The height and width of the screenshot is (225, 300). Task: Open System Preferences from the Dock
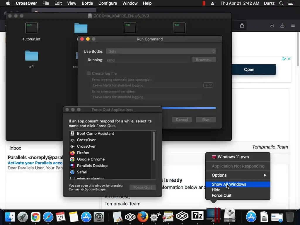pos(99,217)
